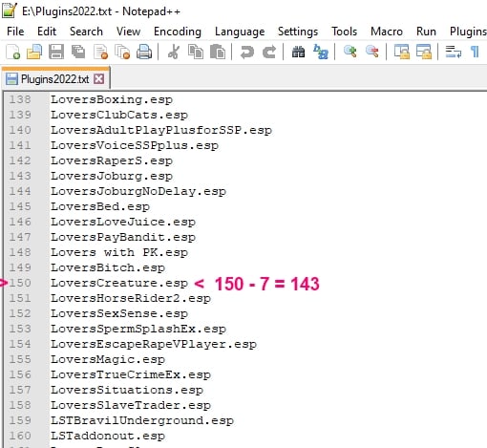Open the Settings menu
487x448 pixels.
298,32
